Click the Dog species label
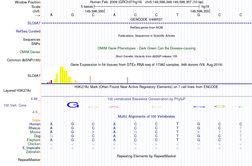Image resolution: width=252 pixels, height=166 pixels. tap(37, 136)
